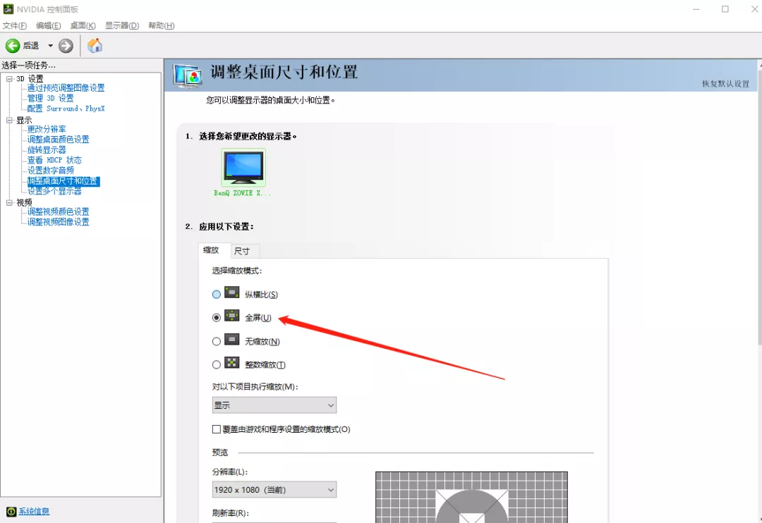Open the 系统信息 link

pos(34,511)
